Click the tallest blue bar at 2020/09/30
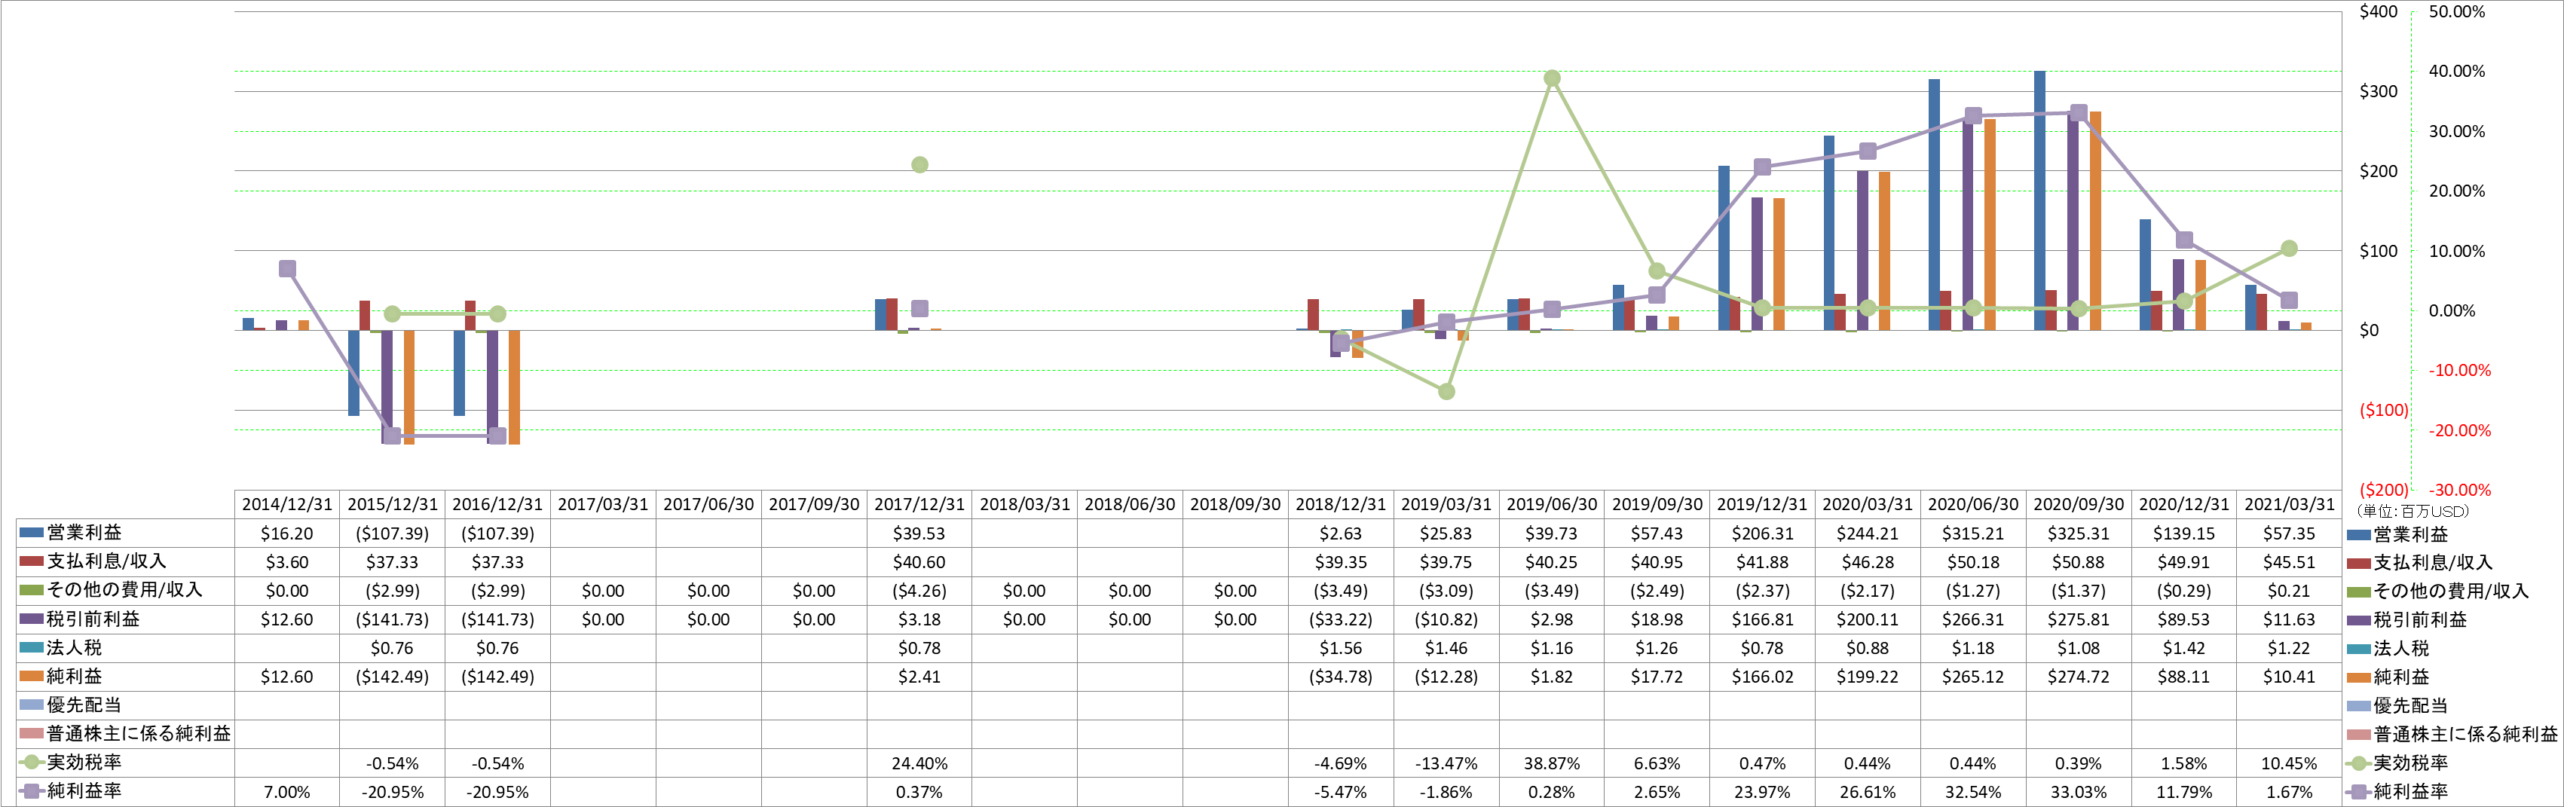 2039,200
